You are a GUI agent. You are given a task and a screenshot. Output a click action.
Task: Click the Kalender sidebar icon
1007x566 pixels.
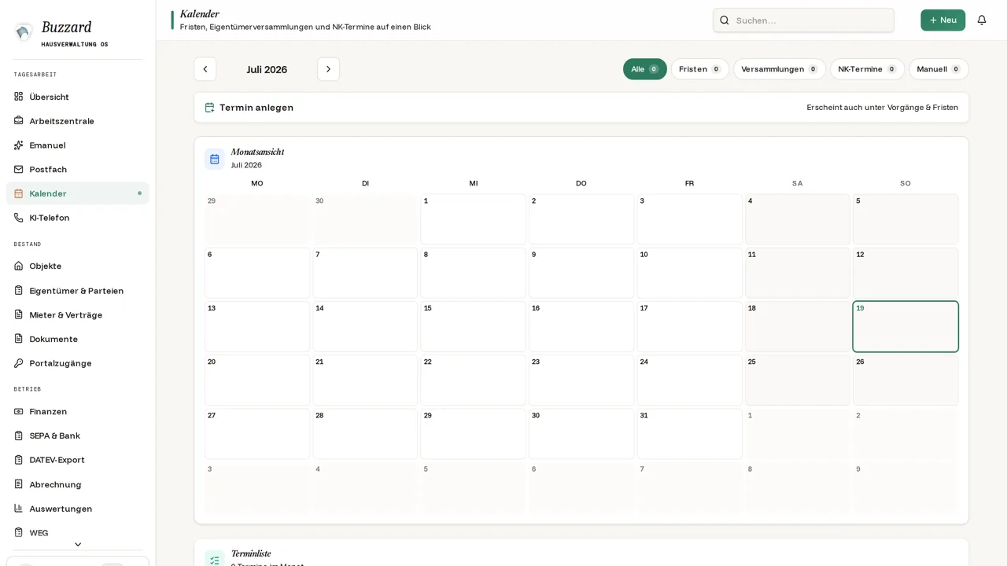tap(19, 193)
